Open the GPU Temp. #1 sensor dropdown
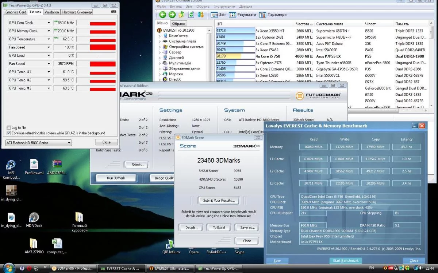 click(49, 72)
